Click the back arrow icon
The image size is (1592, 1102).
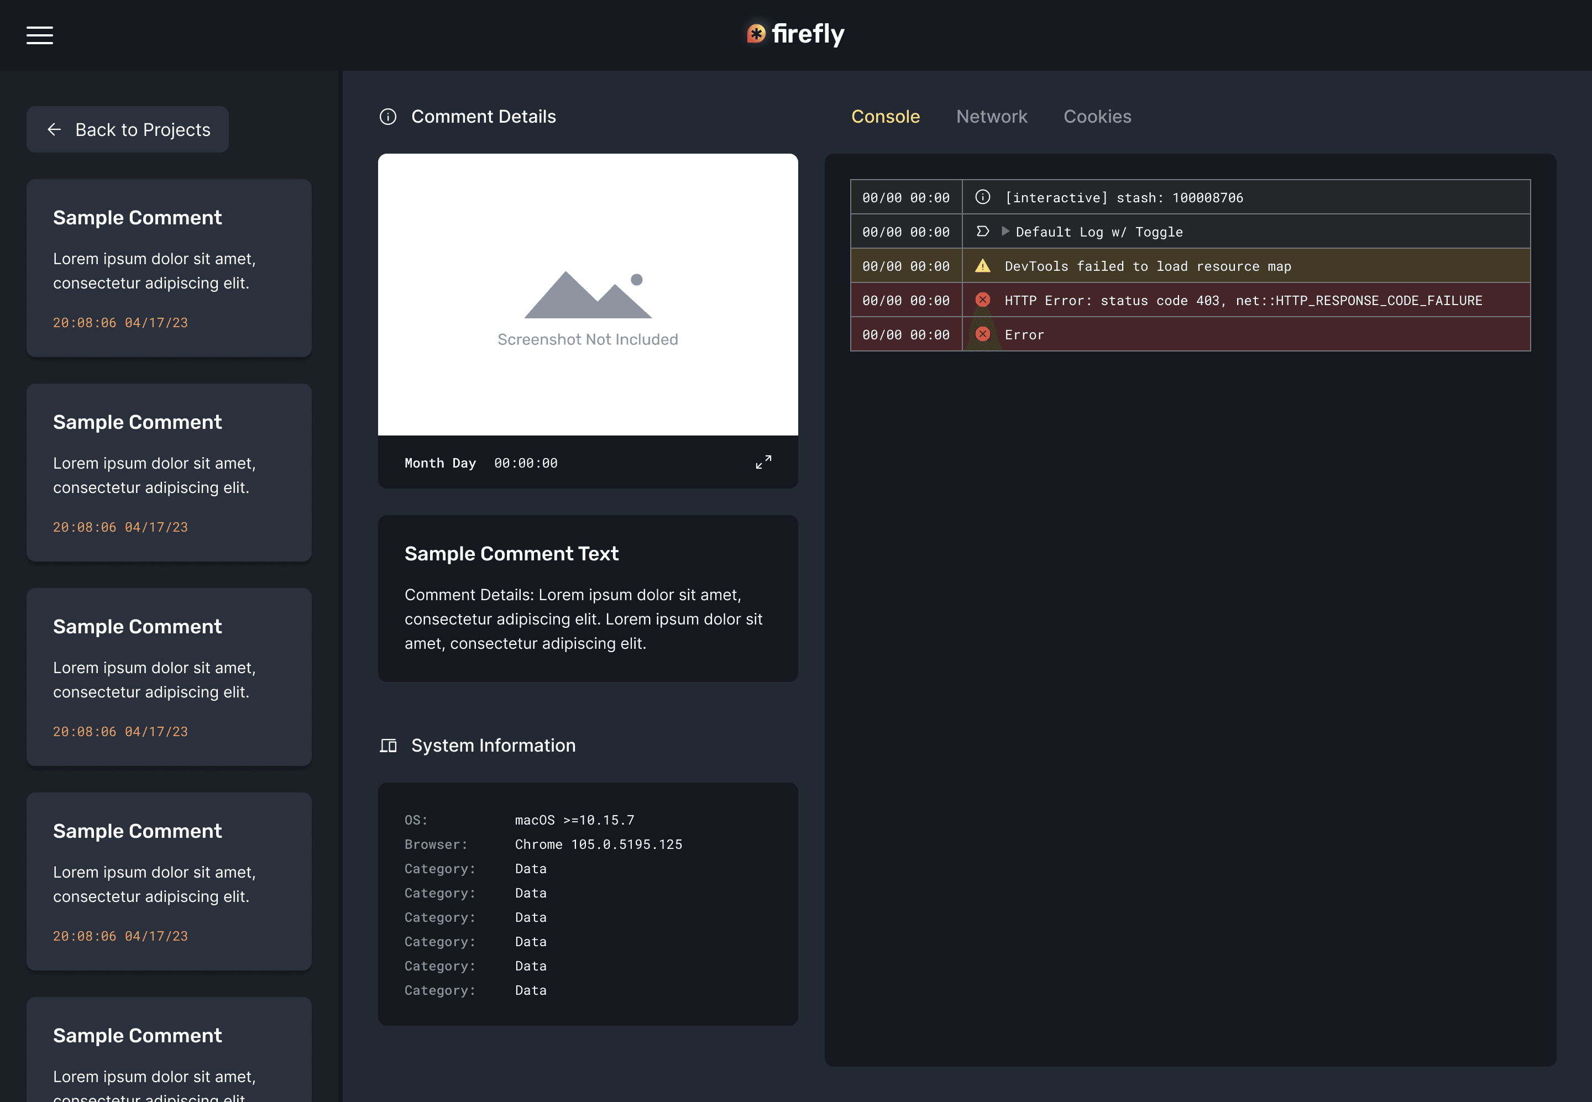click(55, 129)
